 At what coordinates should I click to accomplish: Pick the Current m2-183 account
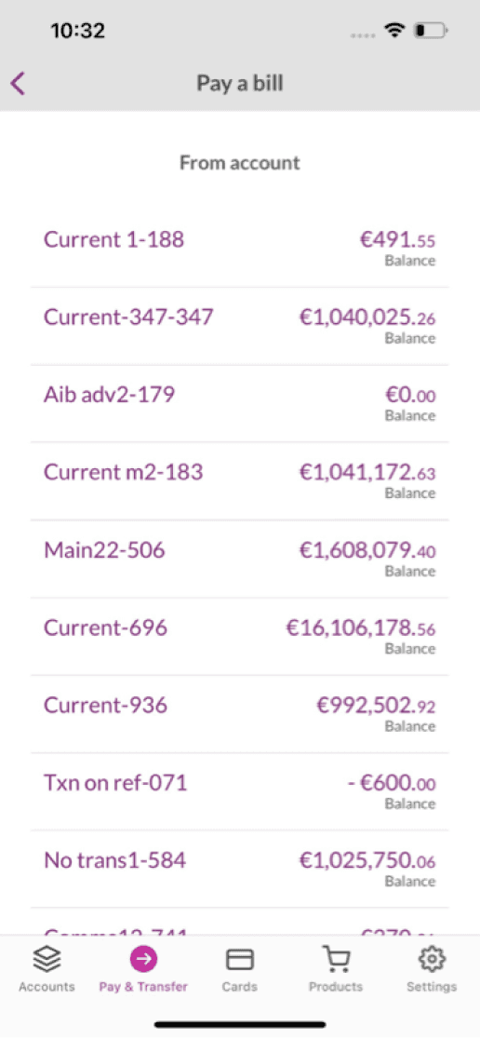coord(240,481)
